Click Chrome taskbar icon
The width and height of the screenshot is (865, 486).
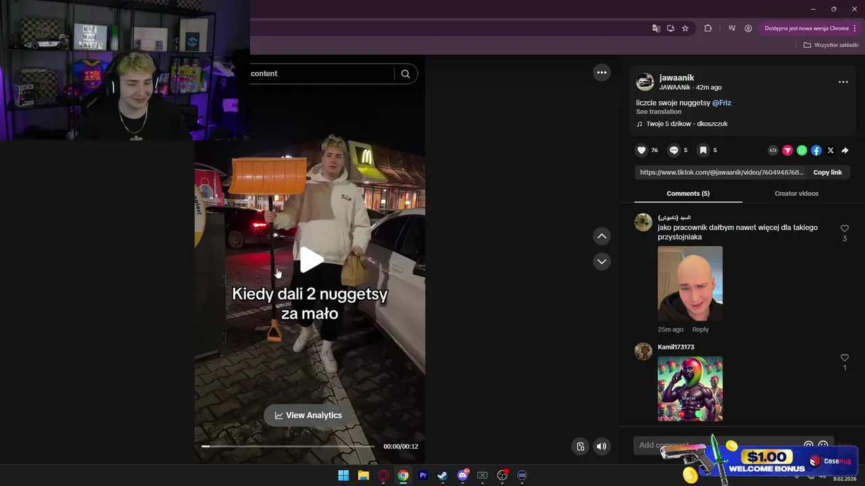point(403,475)
